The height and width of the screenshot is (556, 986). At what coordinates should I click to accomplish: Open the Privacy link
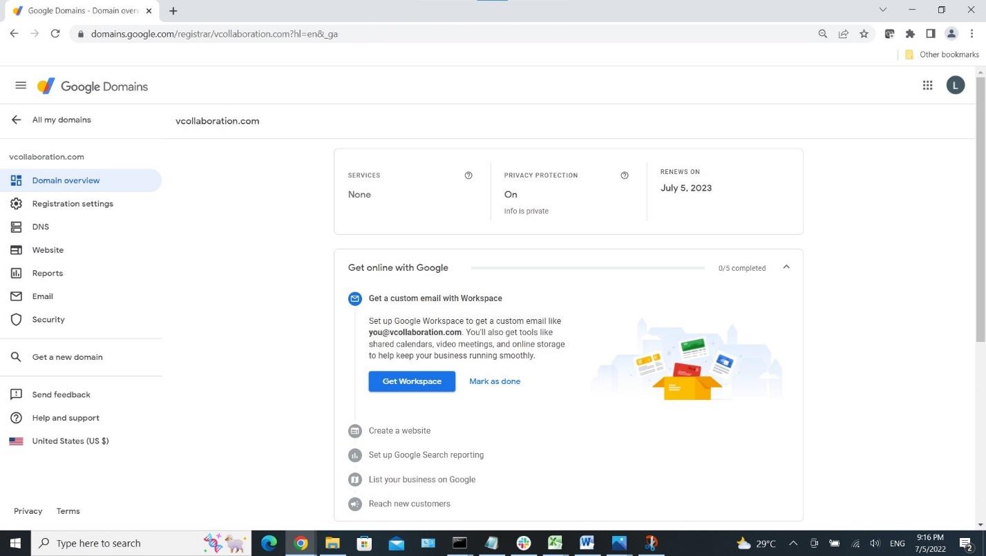[28, 511]
